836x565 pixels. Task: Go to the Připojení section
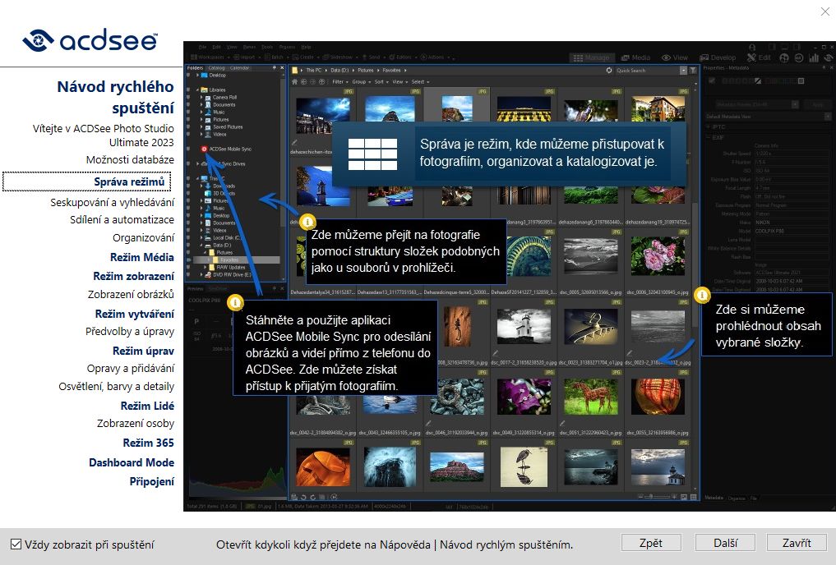(152, 481)
